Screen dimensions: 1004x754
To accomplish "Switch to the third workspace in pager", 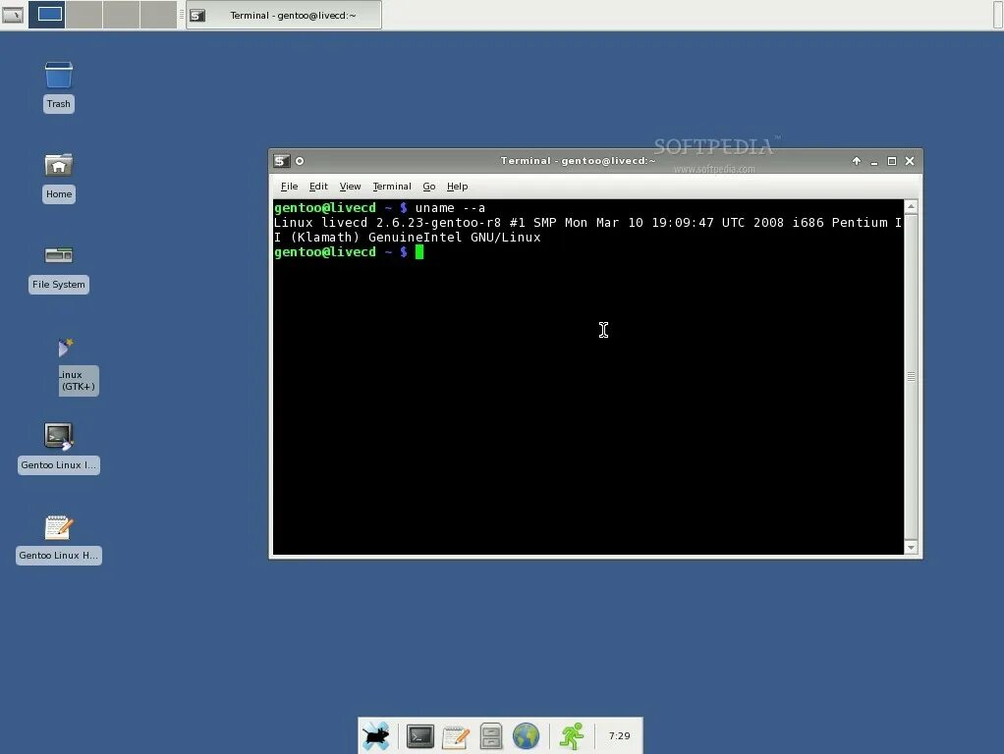I will 121,14.
